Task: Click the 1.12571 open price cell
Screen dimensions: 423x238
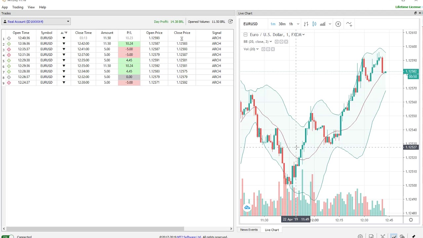Action: click(154, 82)
